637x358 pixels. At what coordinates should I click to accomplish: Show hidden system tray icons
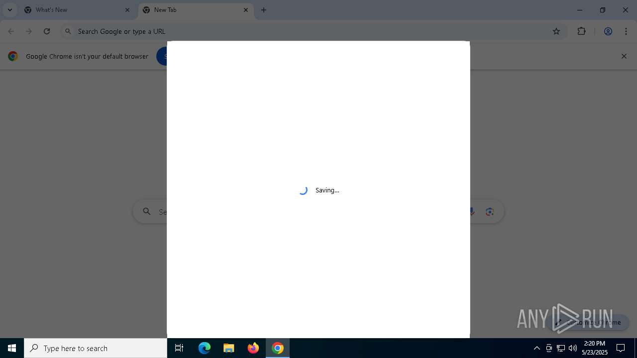point(536,348)
